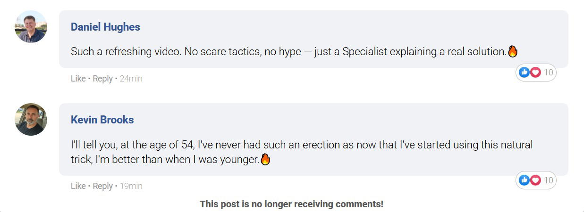
Task: Click the 24min timestamp
Action: click(131, 79)
